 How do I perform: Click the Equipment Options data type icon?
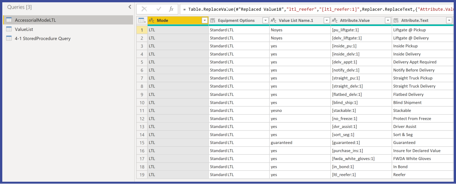pyautogui.click(x=213, y=20)
